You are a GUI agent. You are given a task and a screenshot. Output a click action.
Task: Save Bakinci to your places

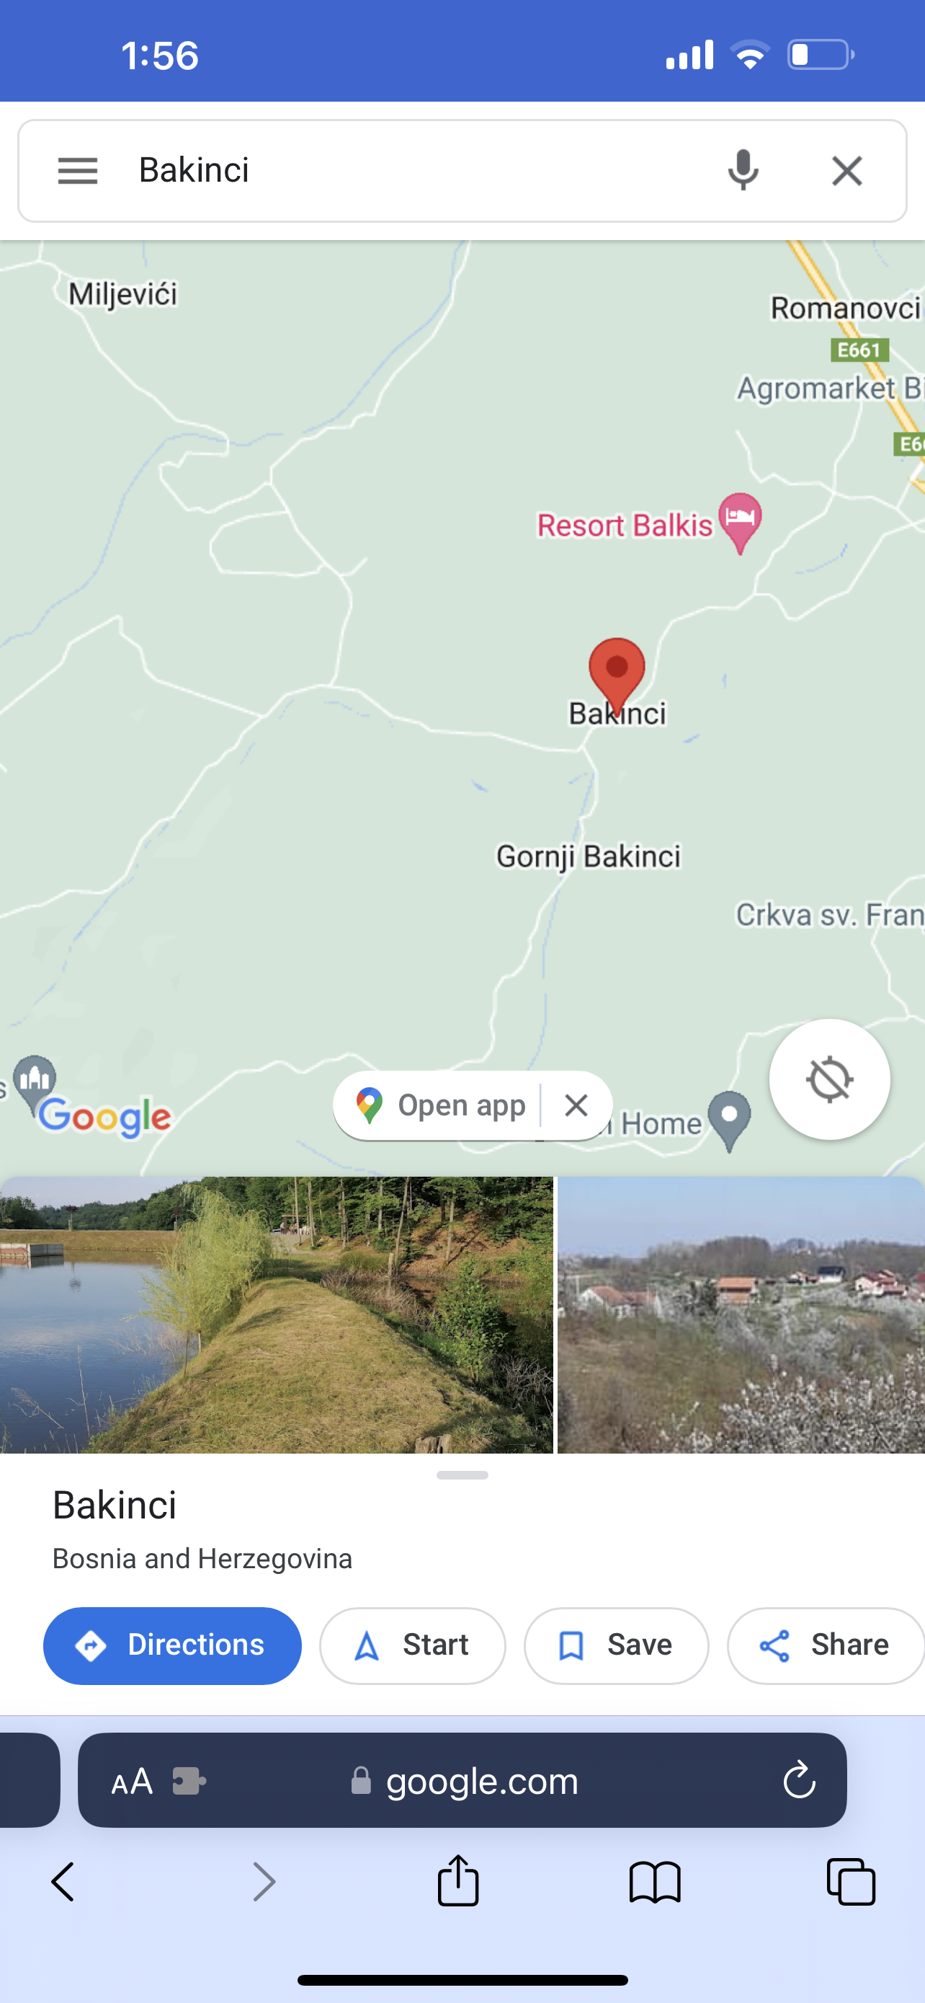click(x=616, y=1645)
